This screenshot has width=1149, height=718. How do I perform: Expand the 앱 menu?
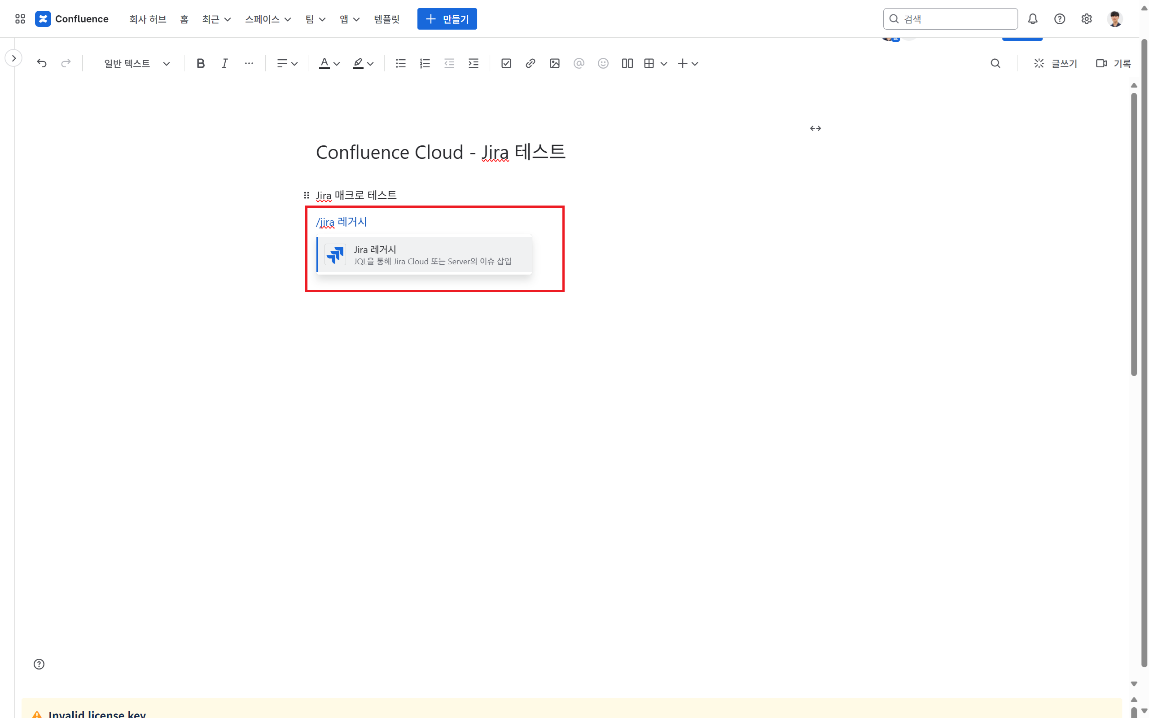[350, 19]
